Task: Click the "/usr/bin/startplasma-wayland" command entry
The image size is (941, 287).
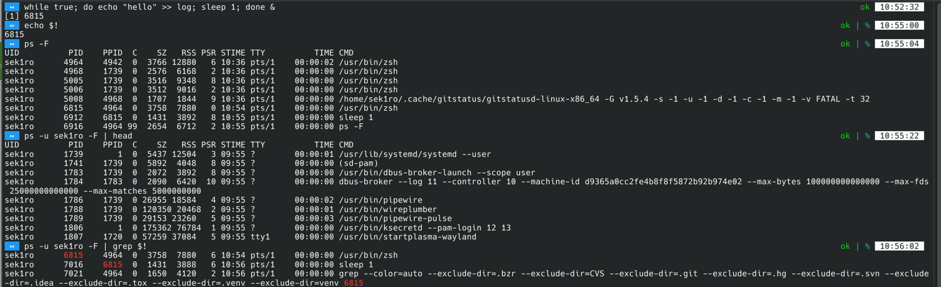Action: [407, 237]
